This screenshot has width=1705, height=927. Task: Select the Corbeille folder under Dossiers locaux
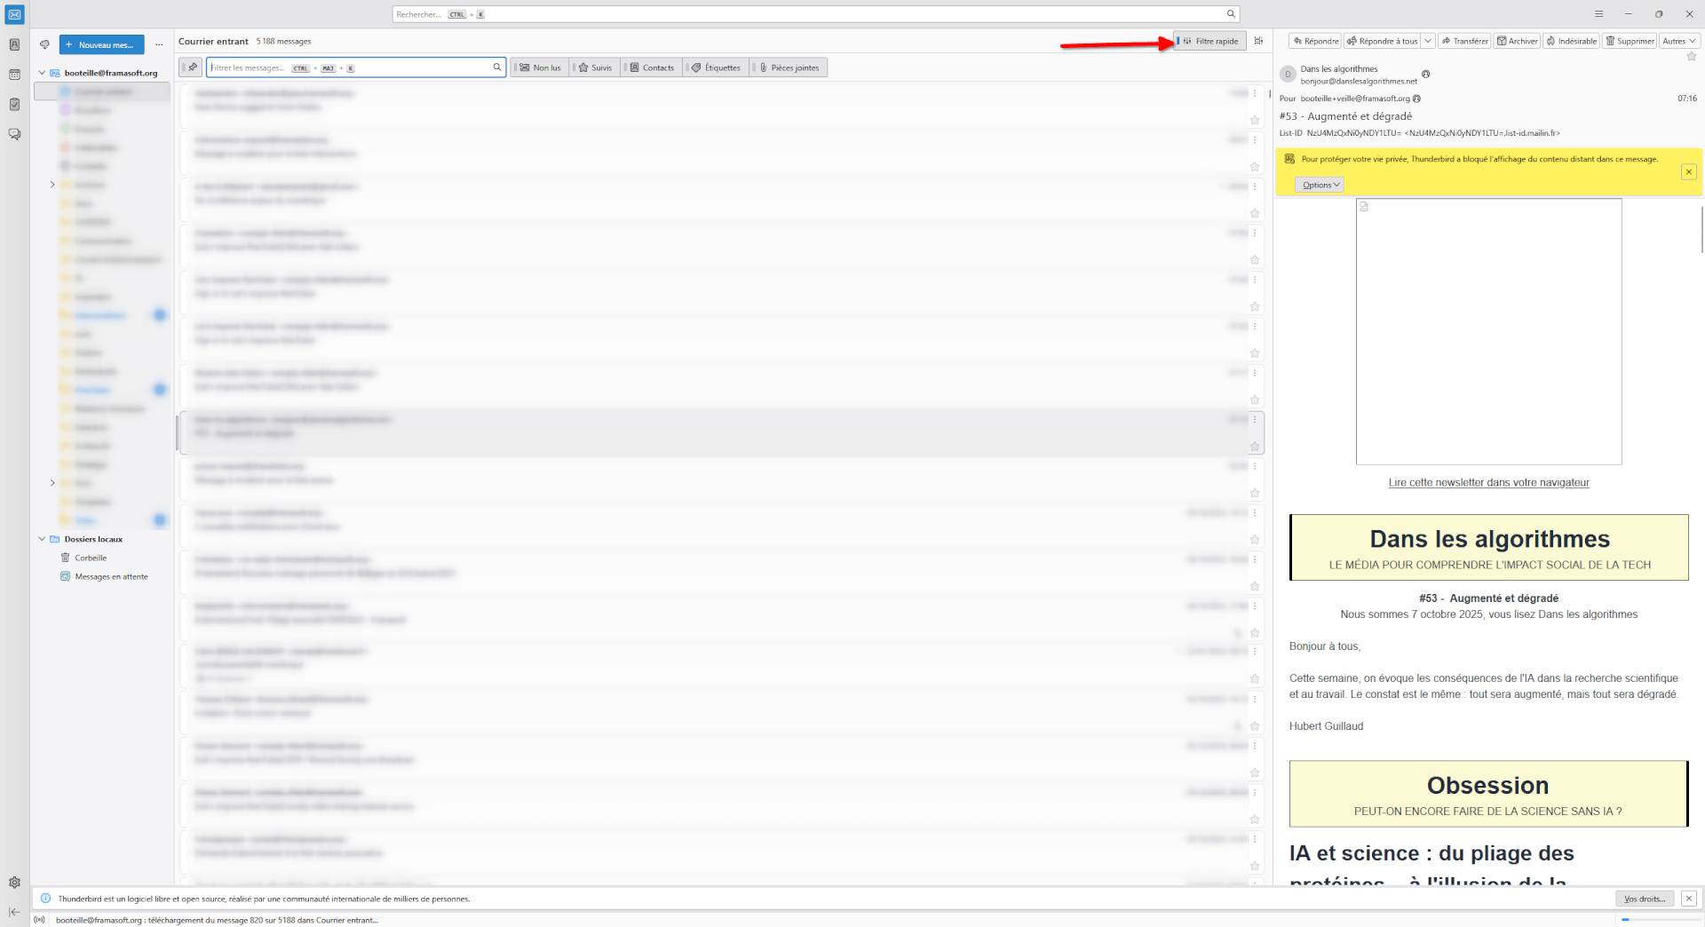click(91, 558)
